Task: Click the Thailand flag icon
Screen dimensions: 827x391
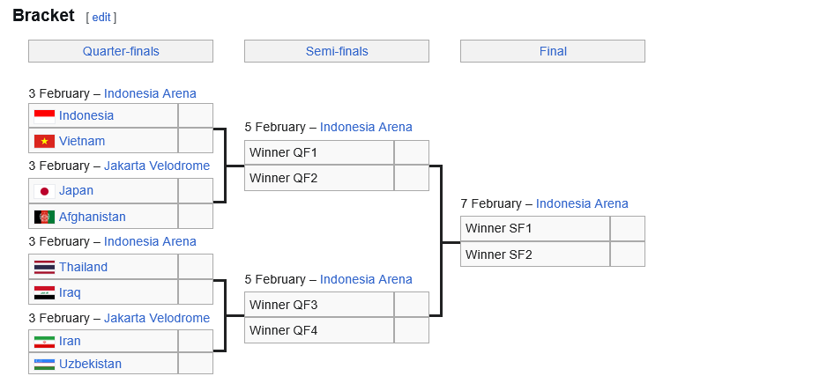Action: tap(44, 267)
